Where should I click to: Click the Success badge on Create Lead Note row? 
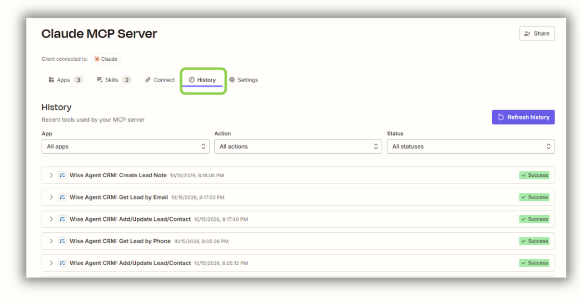[534, 175]
